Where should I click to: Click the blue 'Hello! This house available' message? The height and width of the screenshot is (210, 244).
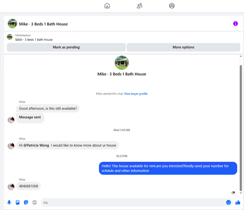pyautogui.click(x=168, y=168)
